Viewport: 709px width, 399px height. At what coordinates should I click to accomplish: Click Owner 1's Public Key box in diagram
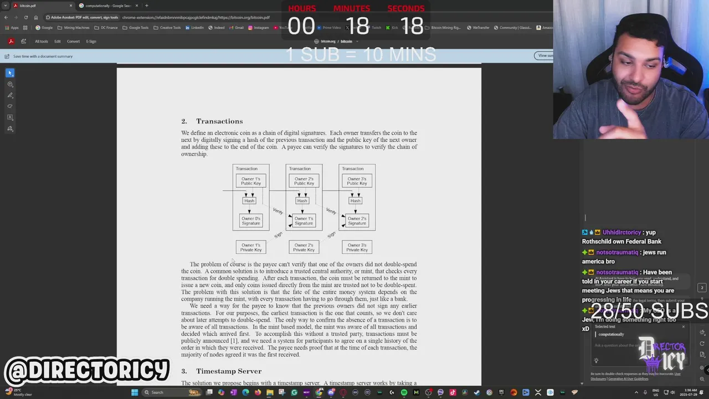pos(250,181)
